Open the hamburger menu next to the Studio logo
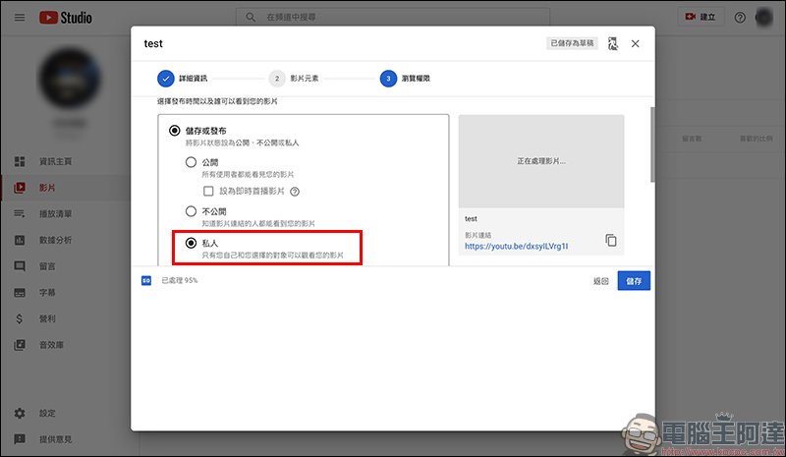 19,18
